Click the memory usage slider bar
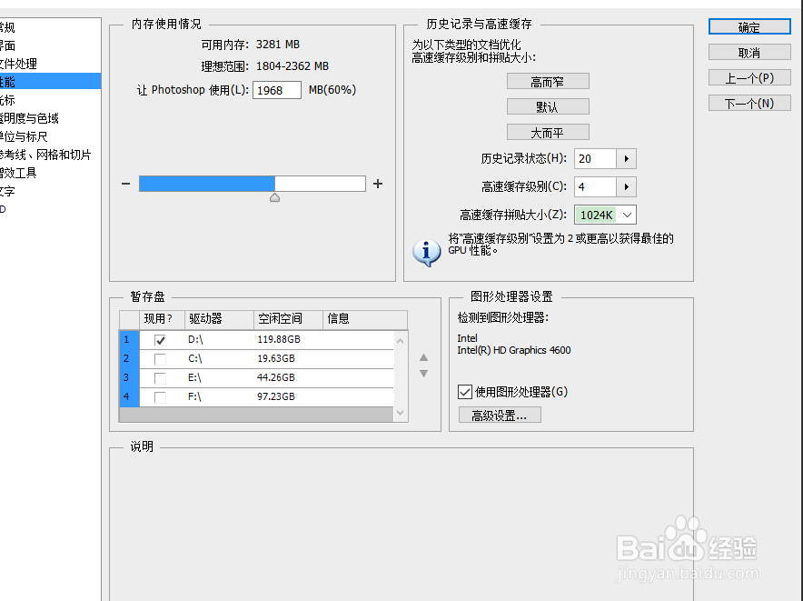Image resolution: width=803 pixels, height=601 pixels. (253, 184)
